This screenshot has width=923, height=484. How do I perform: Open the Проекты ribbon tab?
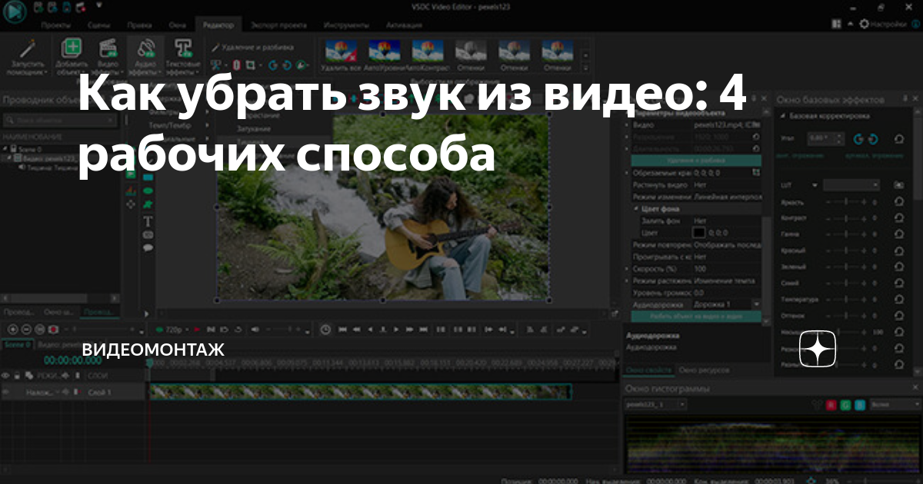click(57, 25)
